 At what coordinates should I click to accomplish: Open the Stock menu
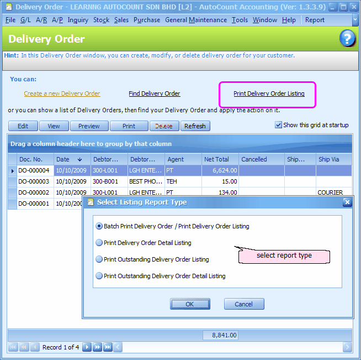pyautogui.click(x=101, y=20)
